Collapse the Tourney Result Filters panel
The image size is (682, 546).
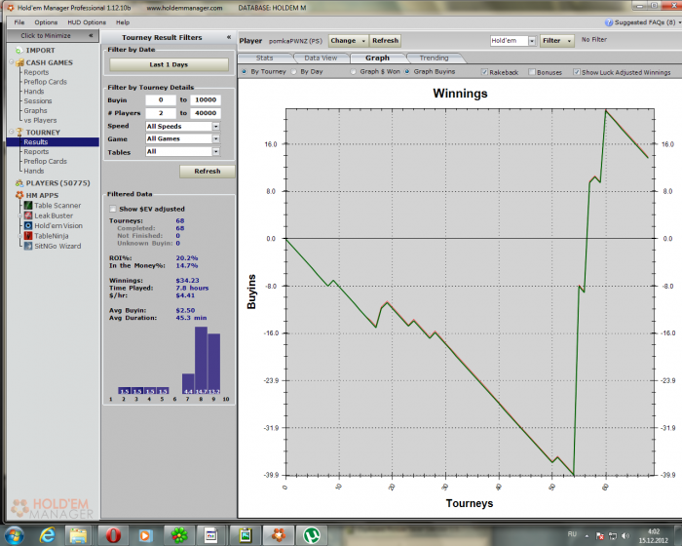[229, 37]
